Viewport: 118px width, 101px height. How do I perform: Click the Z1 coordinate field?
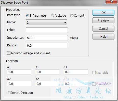[x=76, y=72]
